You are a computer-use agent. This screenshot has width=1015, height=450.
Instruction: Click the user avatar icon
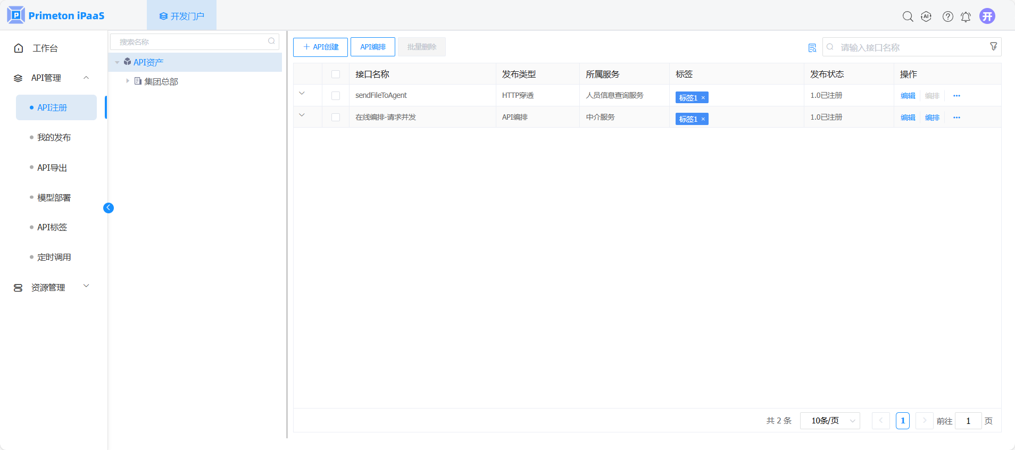(987, 16)
